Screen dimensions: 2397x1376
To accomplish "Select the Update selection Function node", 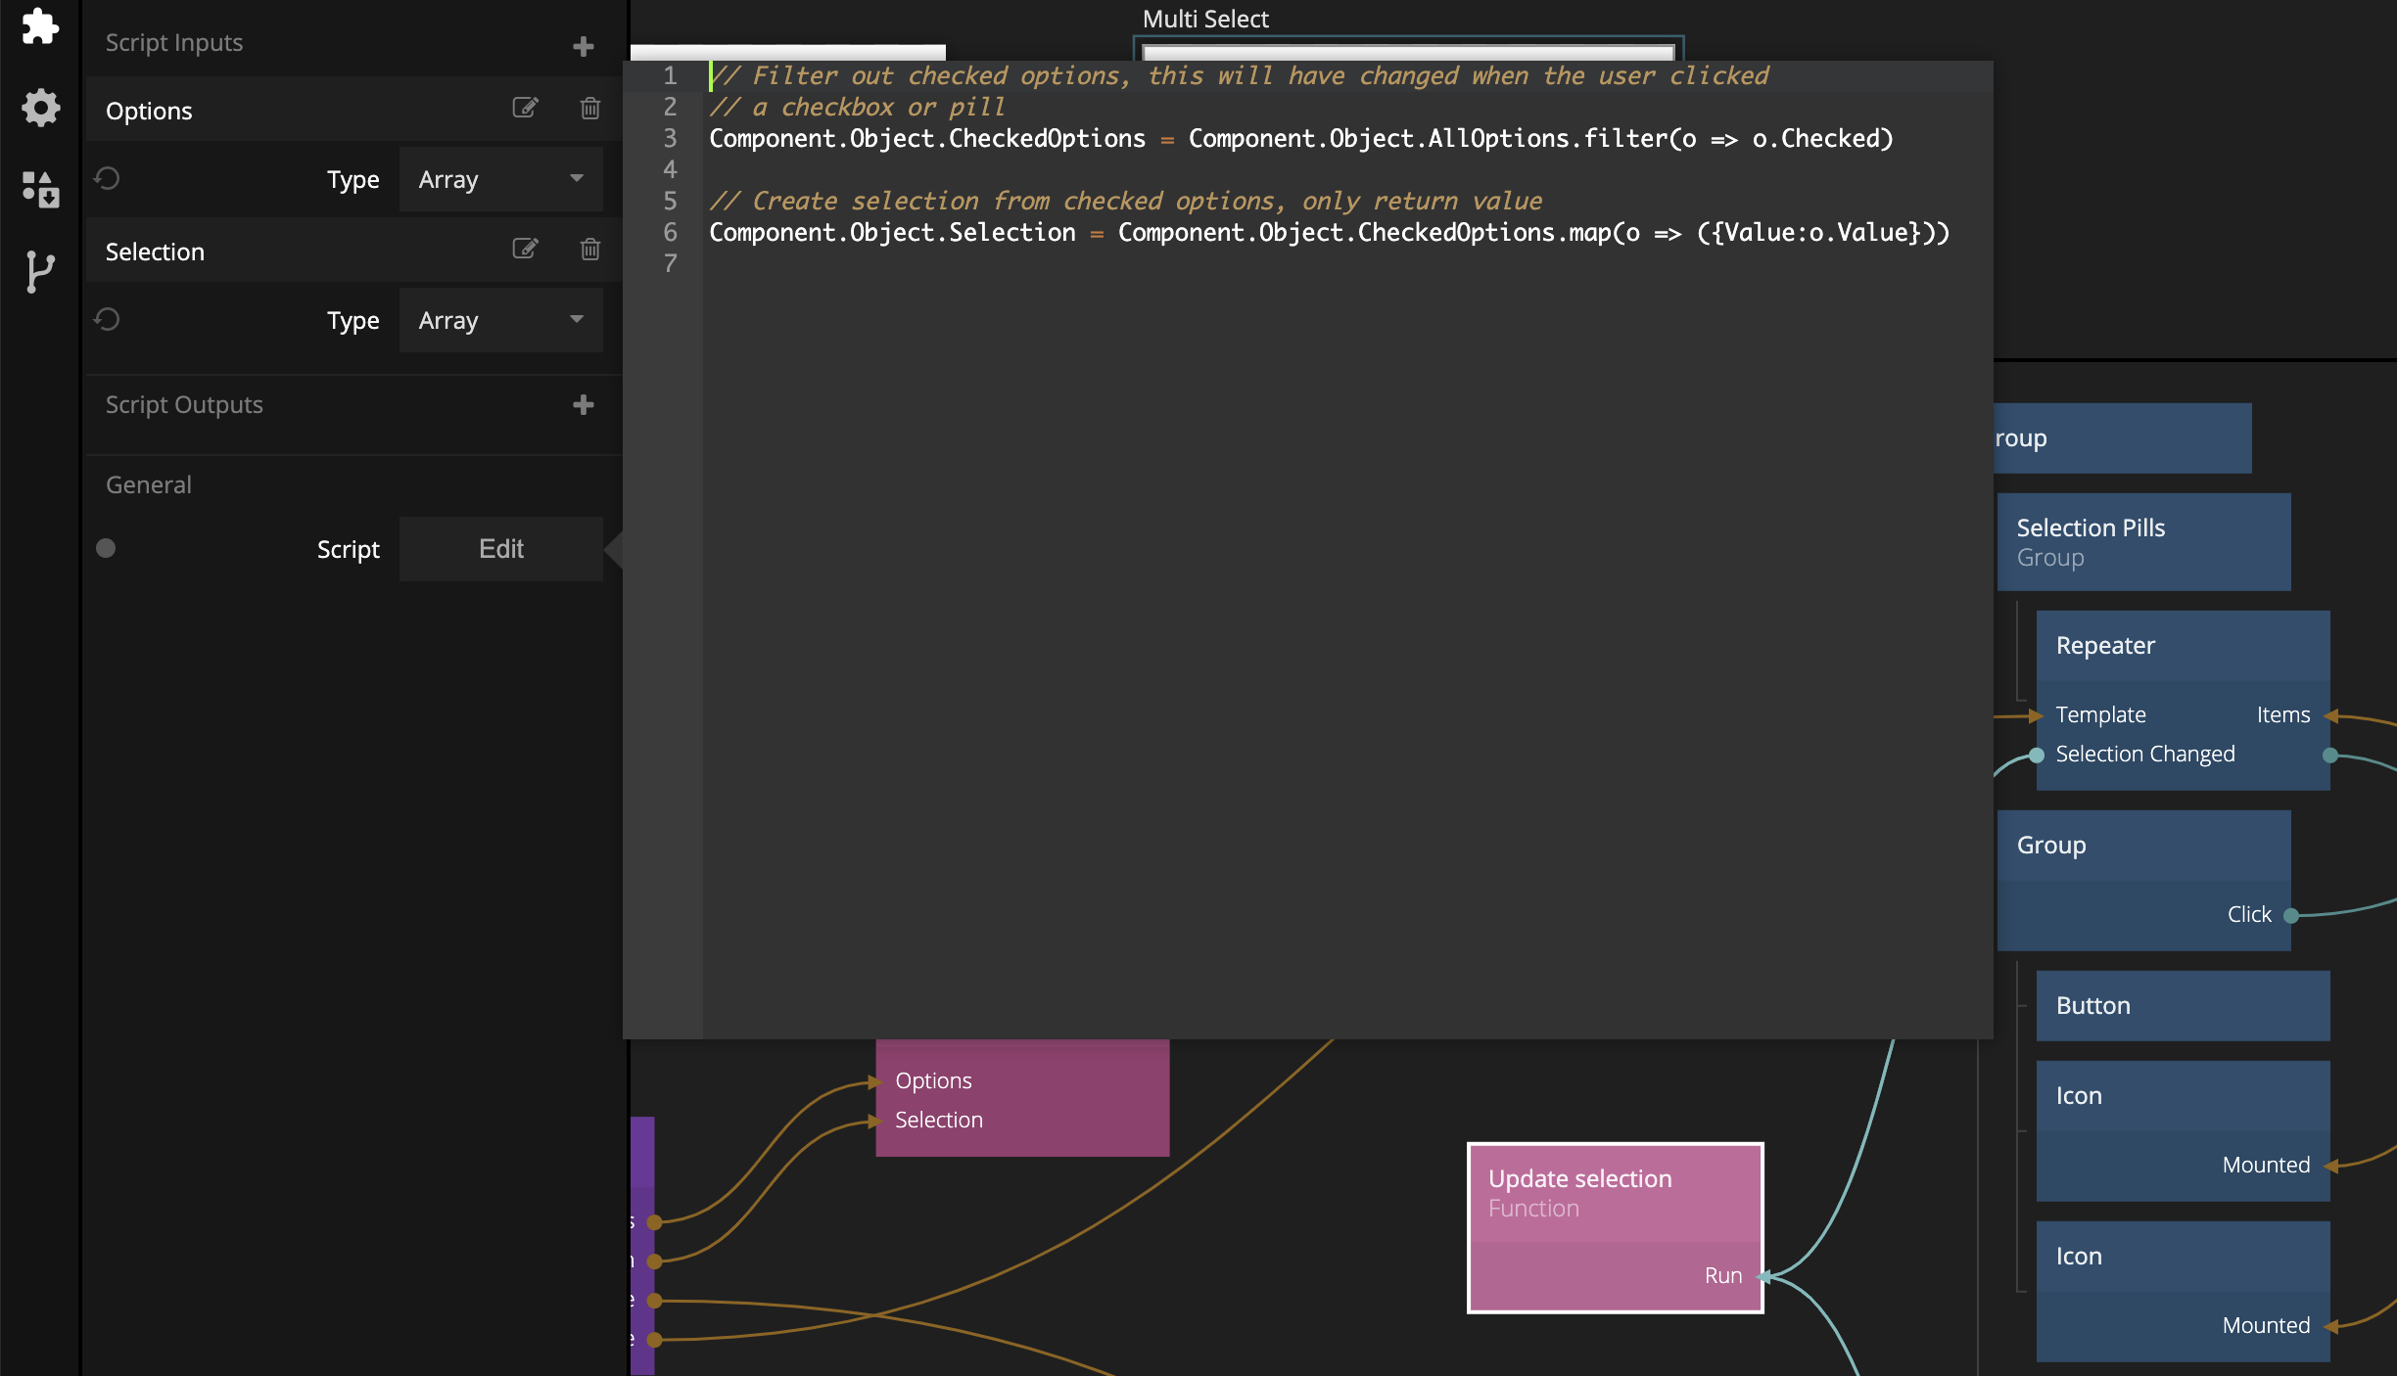I will 1614,1193.
